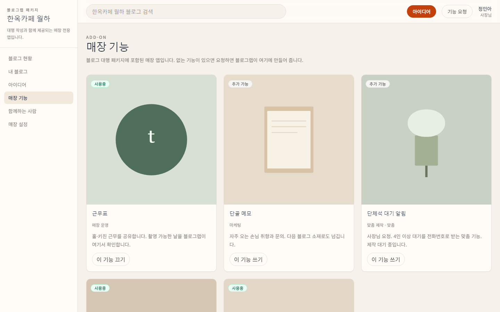
Task: Click the tree illustration on 단체석 대기 알림 card
Action: pos(426,143)
